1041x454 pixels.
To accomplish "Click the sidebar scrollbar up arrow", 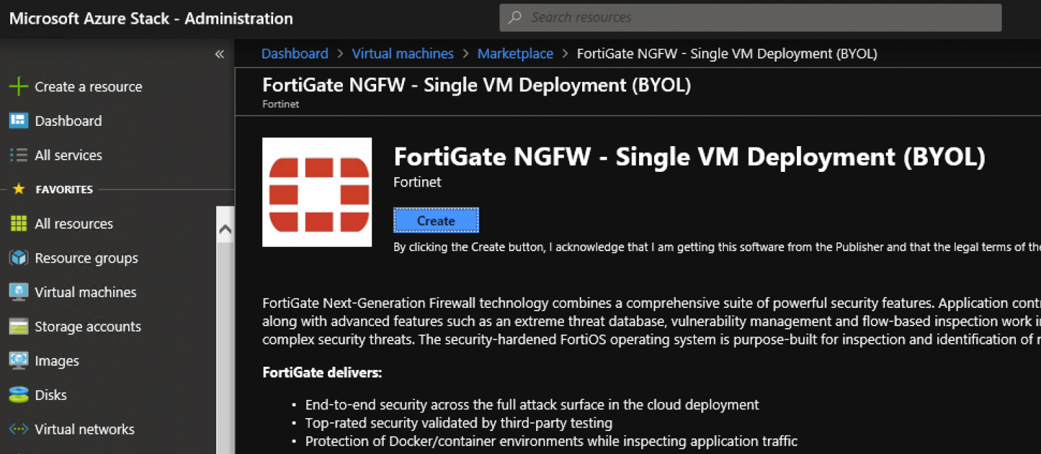I will [x=225, y=228].
